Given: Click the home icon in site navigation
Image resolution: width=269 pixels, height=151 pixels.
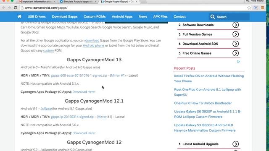Looking at the screenshot, I should click(20, 16).
